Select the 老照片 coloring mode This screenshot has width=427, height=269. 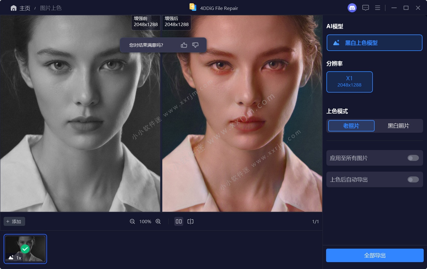click(351, 126)
